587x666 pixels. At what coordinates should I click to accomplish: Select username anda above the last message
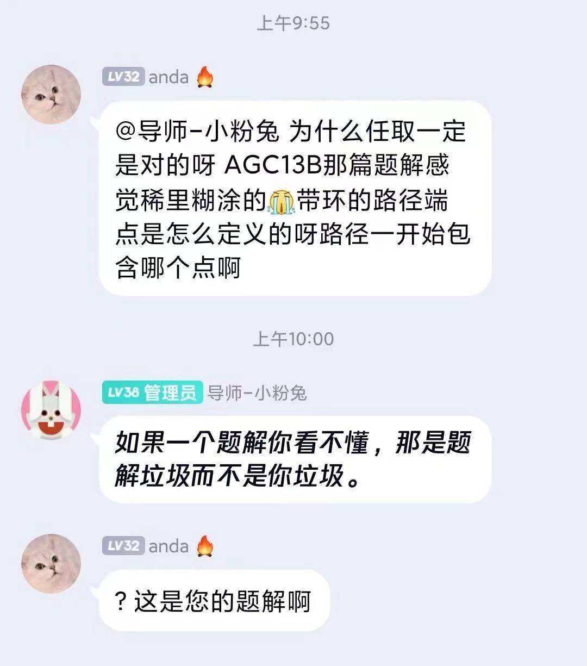point(168,546)
